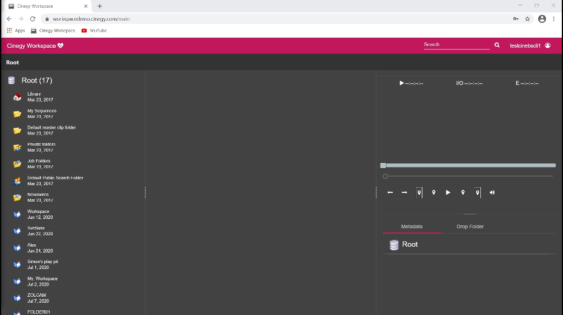Open the Apps bookmark shortcut
This screenshot has width=563, height=315.
click(16, 31)
